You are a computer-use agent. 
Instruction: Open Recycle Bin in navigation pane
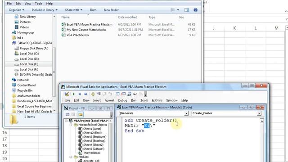click(x=25, y=90)
